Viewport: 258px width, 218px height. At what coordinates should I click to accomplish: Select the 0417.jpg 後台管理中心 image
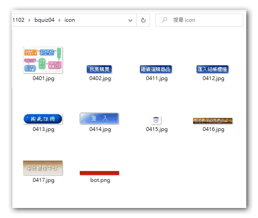[43, 168]
